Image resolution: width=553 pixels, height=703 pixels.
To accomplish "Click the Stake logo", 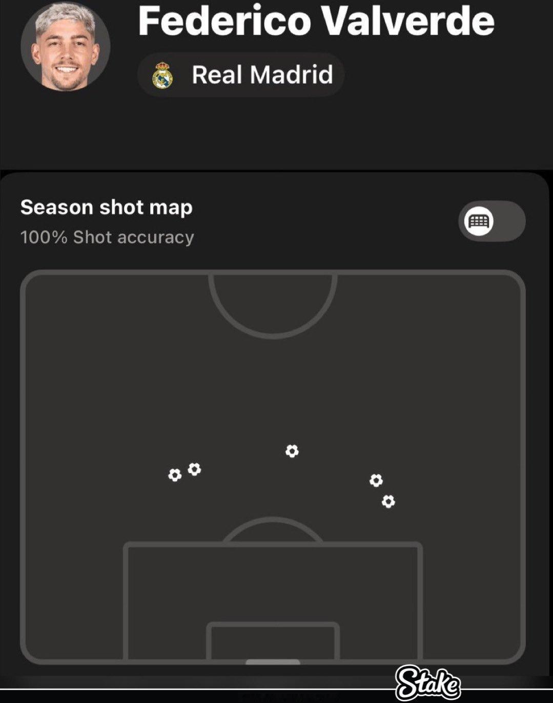I will (428, 683).
